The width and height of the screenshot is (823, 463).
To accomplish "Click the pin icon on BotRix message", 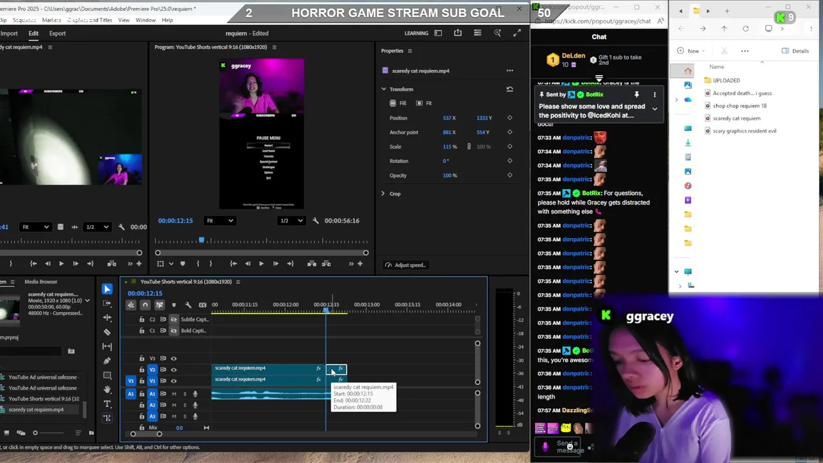I will pyautogui.click(x=637, y=95).
